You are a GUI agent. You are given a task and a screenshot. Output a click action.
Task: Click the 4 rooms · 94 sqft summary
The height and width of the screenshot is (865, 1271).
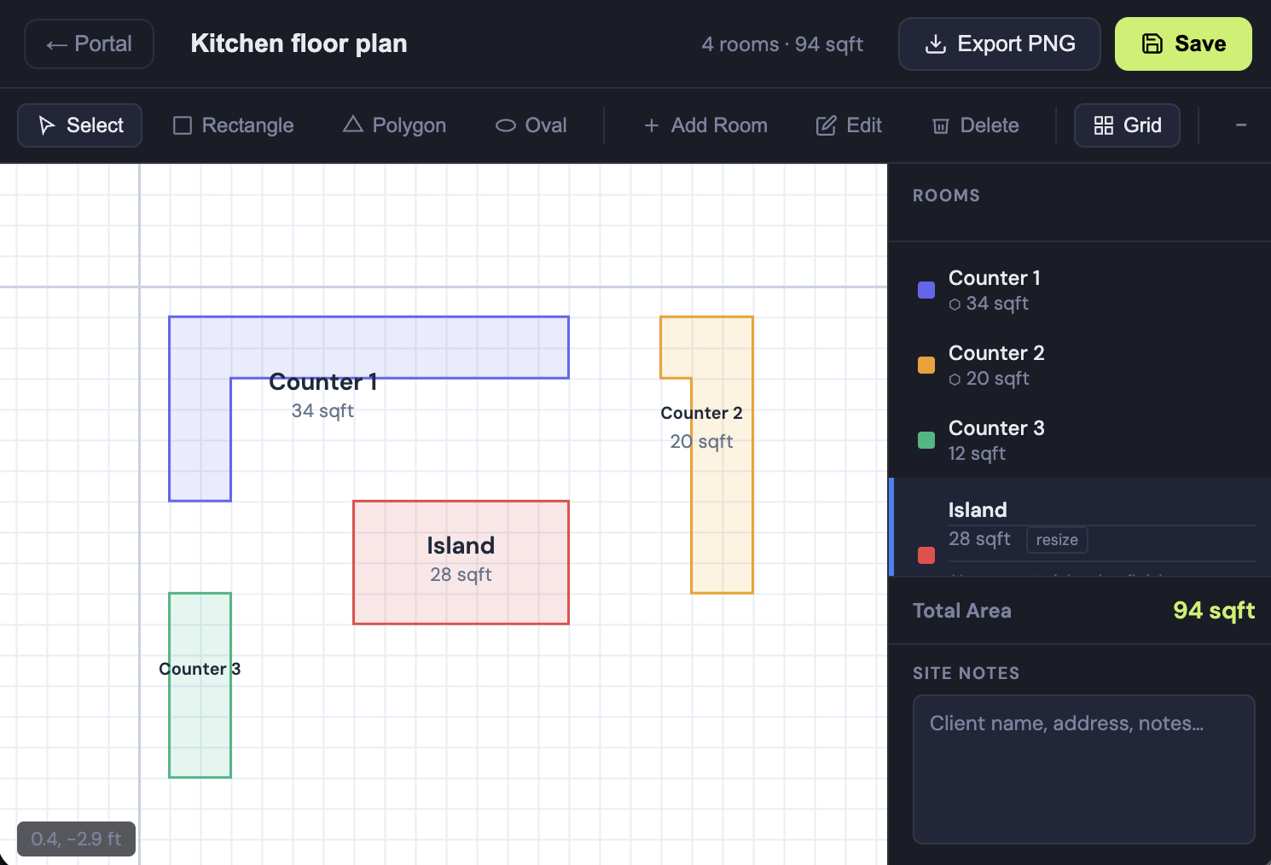click(x=782, y=44)
